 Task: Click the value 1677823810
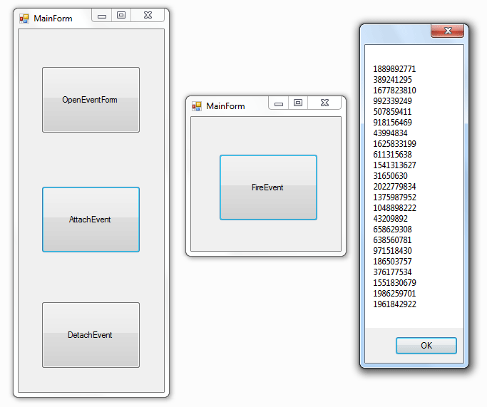click(x=394, y=91)
